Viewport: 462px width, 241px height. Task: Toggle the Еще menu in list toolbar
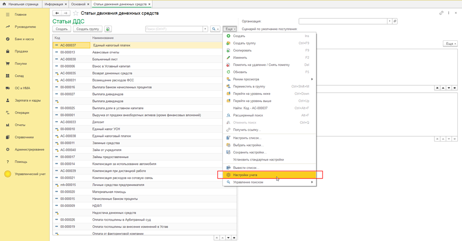[230, 29]
